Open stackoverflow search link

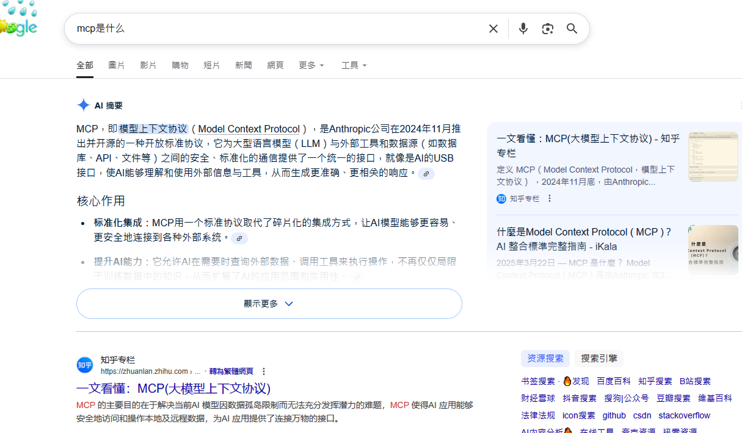tap(685, 415)
